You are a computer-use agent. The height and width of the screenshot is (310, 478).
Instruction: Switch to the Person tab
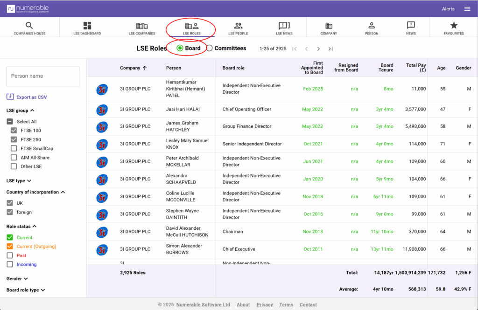tap(372, 27)
